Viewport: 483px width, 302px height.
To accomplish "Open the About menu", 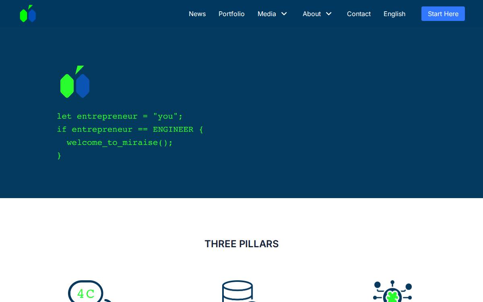I will coord(312,14).
